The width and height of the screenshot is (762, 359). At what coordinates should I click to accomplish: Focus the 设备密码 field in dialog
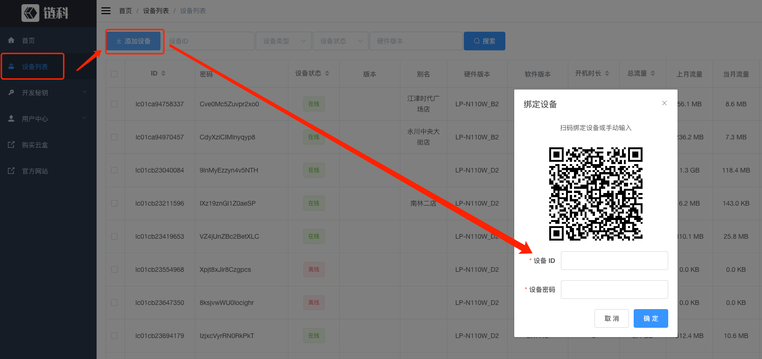[615, 290]
